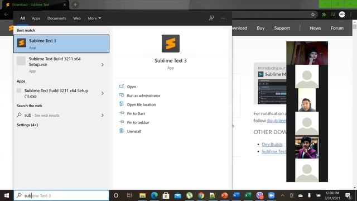Expand Sublime Text Build 3211 x64 Setup (1).exe arrow

(x=103, y=93)
